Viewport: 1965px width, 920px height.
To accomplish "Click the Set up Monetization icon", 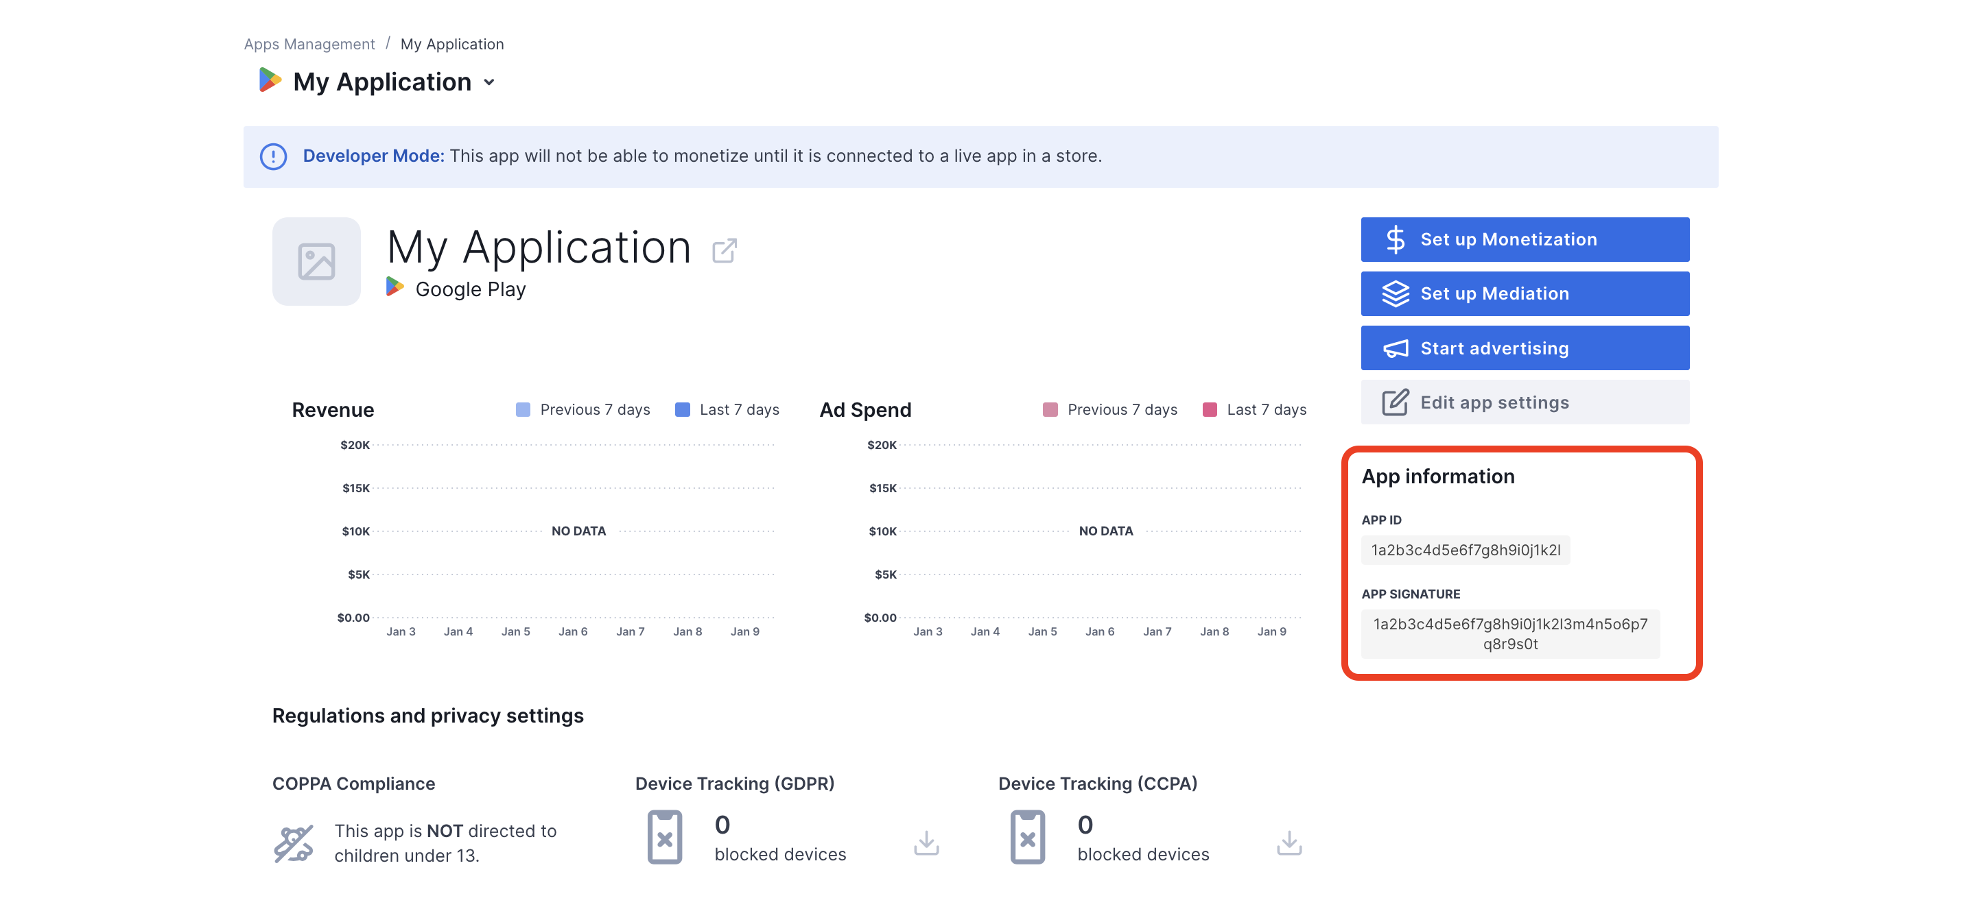I will coord(1393,239).
